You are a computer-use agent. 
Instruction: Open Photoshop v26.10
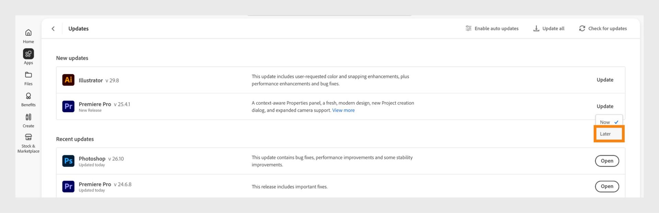click(607, 161)
